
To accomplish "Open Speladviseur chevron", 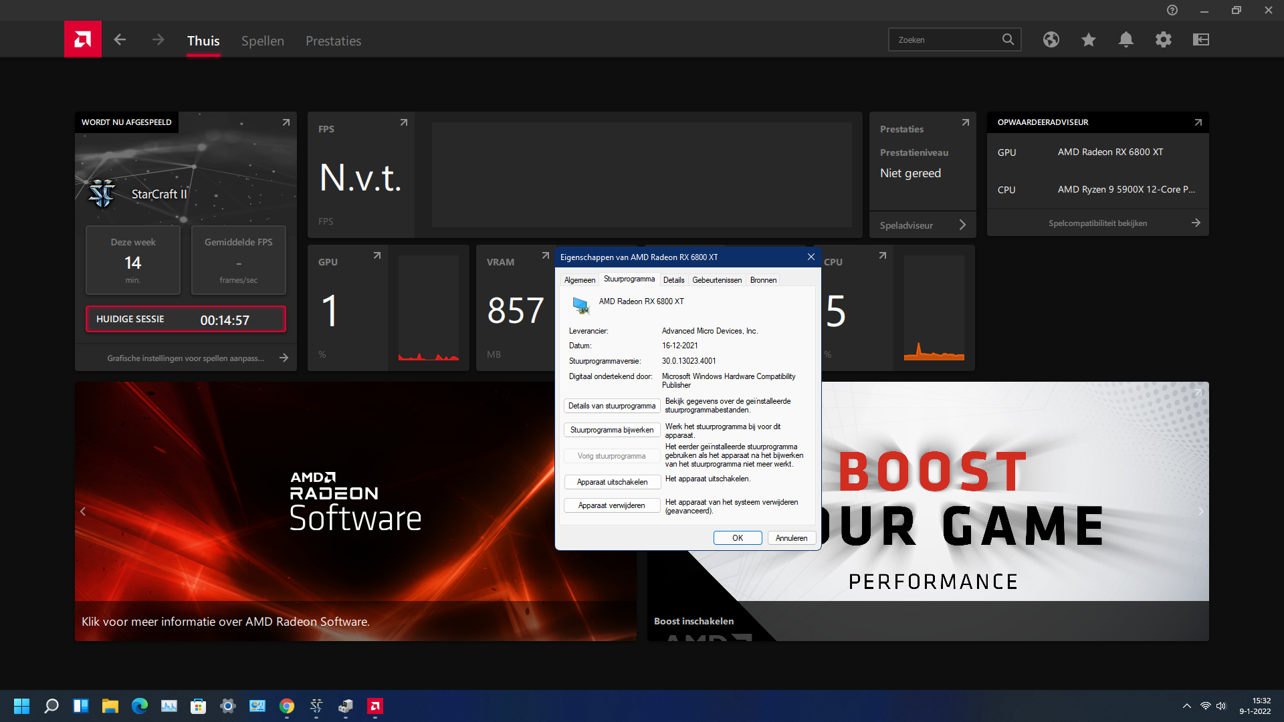I will (x=962, y=225).
